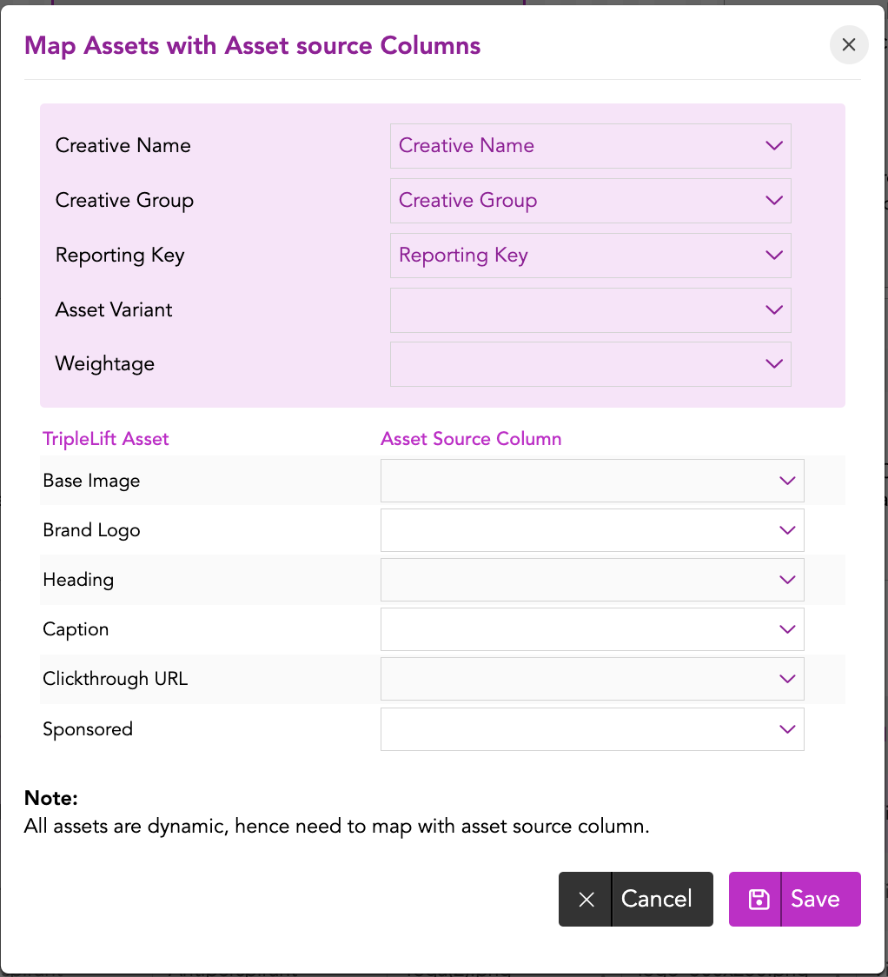Screen dimensions: 888x977
Task: Click the Clickthrough URL chevron arrow
Action: [787, 679]
